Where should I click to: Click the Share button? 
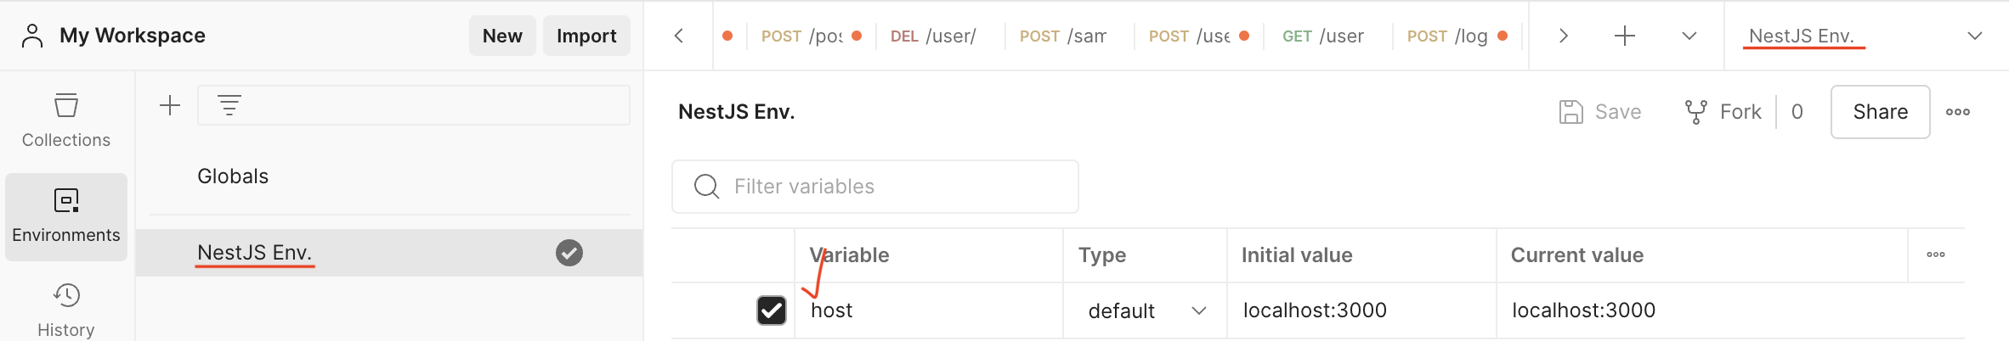point(1880,112)
